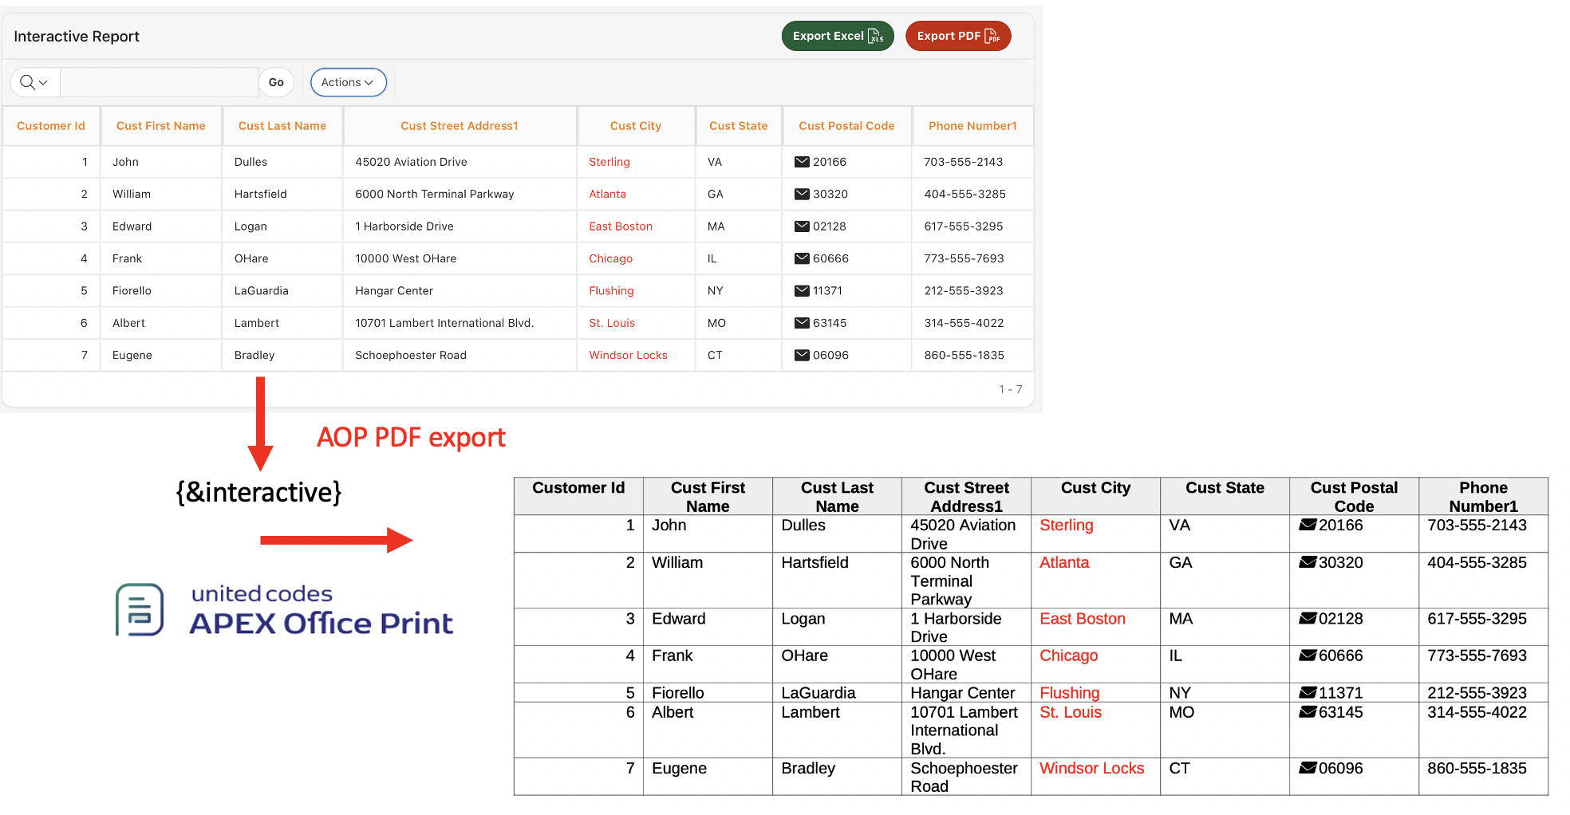The image size is (1570, 815).
Task: Click the envelope icon next to 60666
Action: pyautogui.click(x=802, y=258)
